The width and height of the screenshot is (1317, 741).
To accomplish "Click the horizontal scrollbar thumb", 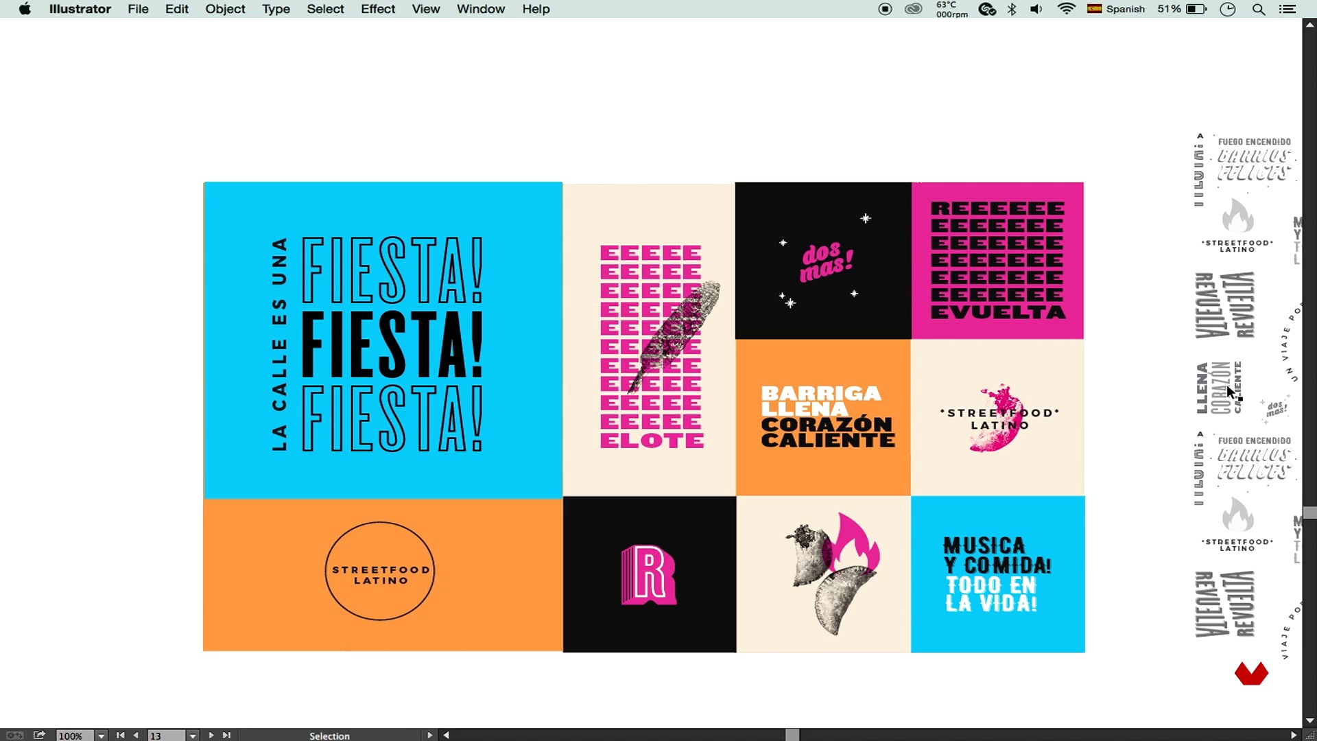I will (792, 735).
